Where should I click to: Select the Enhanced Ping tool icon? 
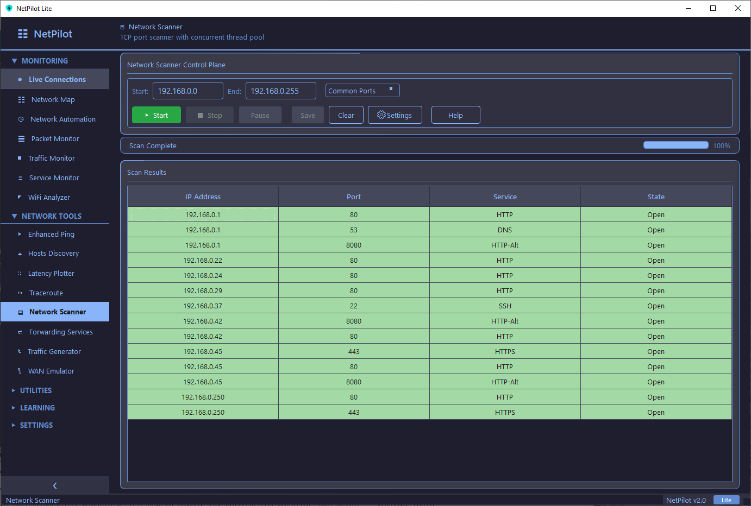tap(20, 234)
